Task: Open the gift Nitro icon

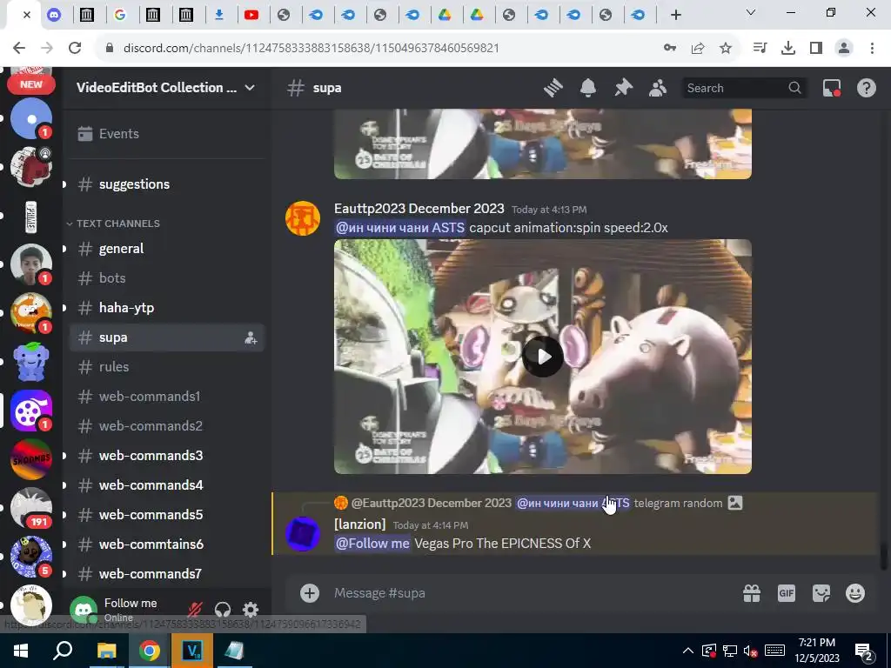Action: point(752,593)
